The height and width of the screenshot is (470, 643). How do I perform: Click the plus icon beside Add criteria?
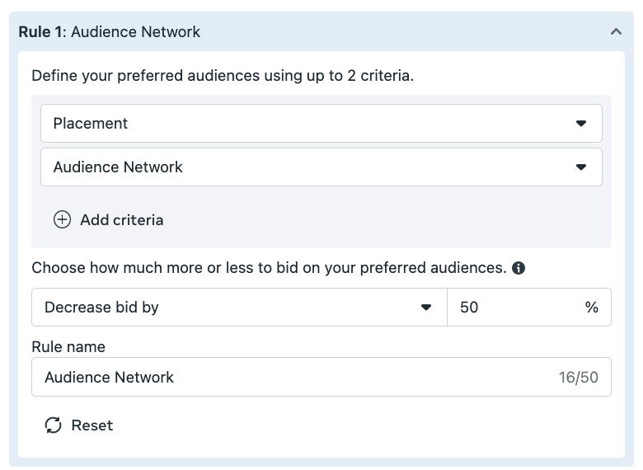pos(62,220)
